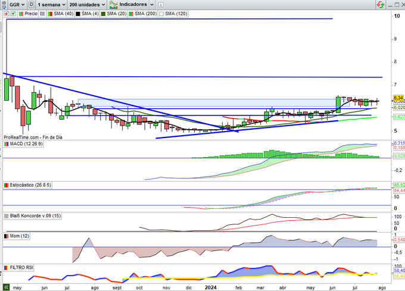Click the black SMA (4) swatch
The height and width of the screenshot is (291, 405).
coord(78,14)
